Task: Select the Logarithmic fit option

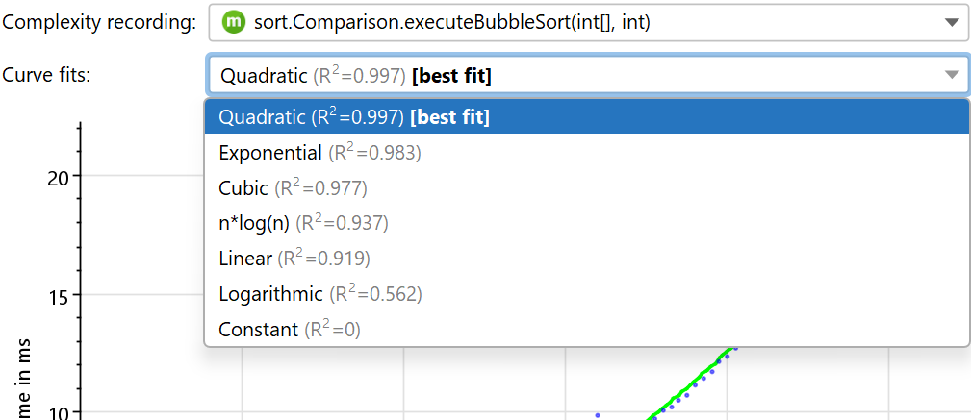Action: point(319,294)
